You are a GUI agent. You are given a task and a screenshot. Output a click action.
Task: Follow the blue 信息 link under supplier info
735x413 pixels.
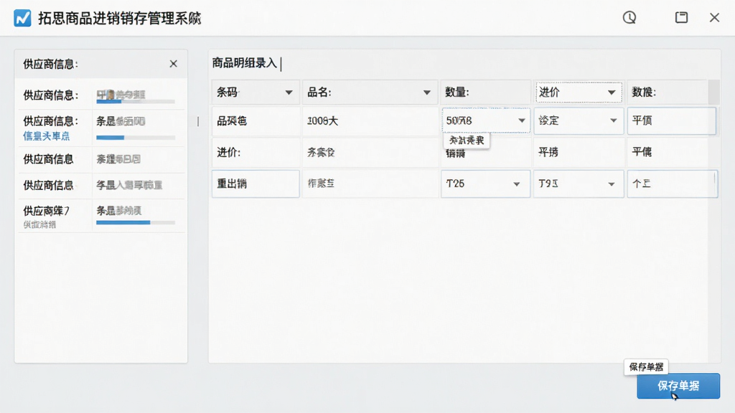47,136
